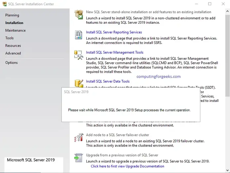Open the Tools category
The height and width of the screenshot is (173, 230).
tap(9, 38)
